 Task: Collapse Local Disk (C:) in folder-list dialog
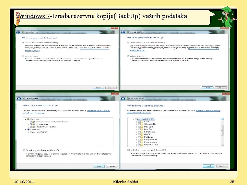click(x=133, y=119)
